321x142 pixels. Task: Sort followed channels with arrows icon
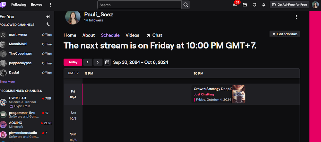tap(48, 24)
